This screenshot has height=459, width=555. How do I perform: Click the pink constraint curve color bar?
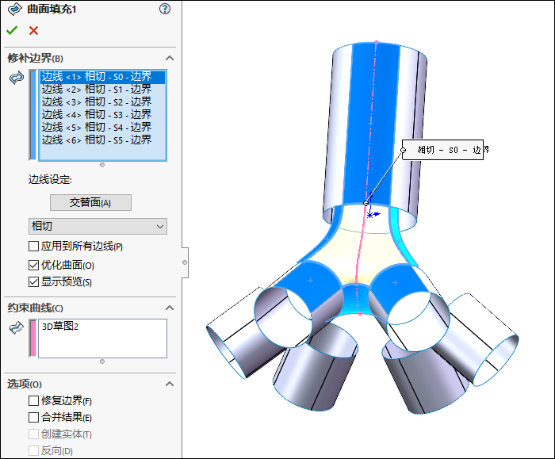(x=33, y=339)
